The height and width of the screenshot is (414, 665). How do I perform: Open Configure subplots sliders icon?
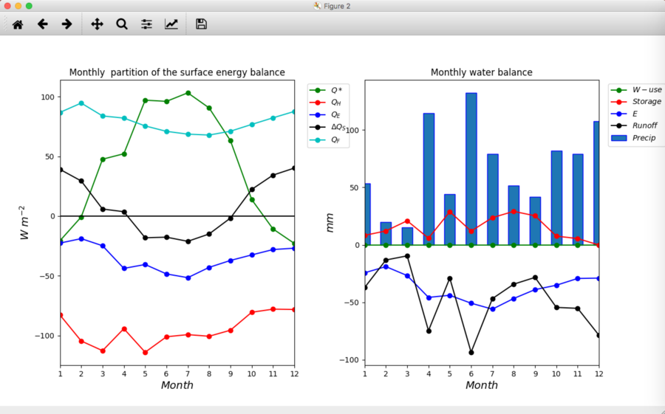[147, 24]
